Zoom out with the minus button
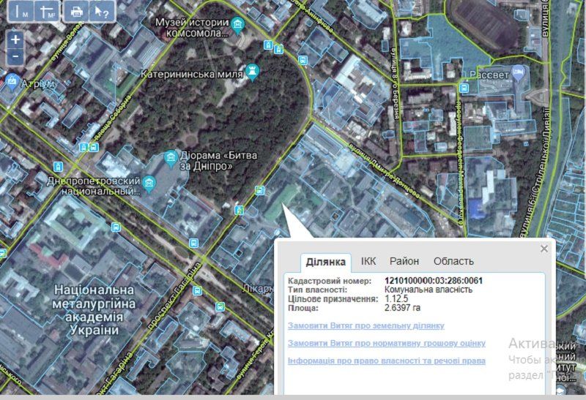The width and height of the screenshot is (586, 400). tap(15, 56)
